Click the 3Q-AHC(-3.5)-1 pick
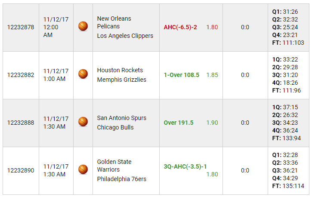Image resolution: width=312 pixels, height=197 pixels. [x=185, y=166]
